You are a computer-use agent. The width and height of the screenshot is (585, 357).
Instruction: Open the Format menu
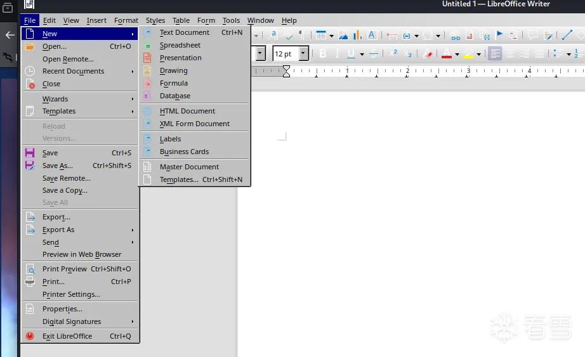point(126,20)
